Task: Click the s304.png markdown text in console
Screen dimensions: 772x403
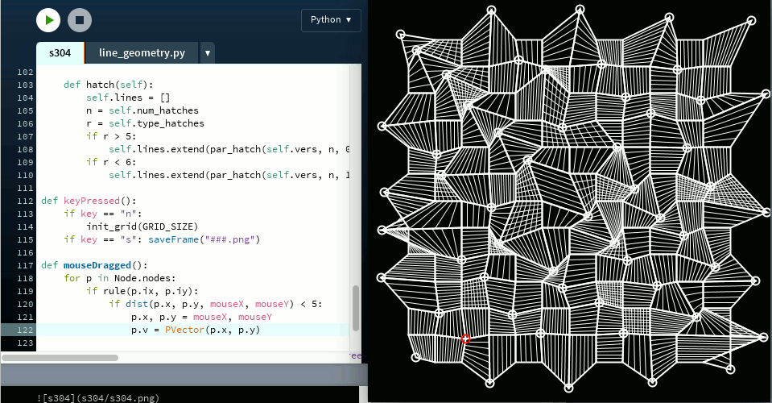Action: pyautogui.click(x=98, y=397)
